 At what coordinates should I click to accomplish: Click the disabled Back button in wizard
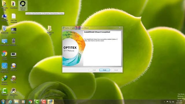94,70
